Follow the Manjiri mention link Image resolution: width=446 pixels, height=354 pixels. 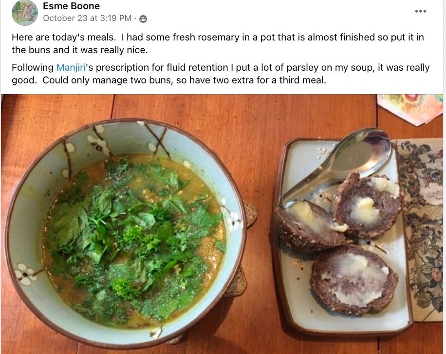[x=71, y=67]
